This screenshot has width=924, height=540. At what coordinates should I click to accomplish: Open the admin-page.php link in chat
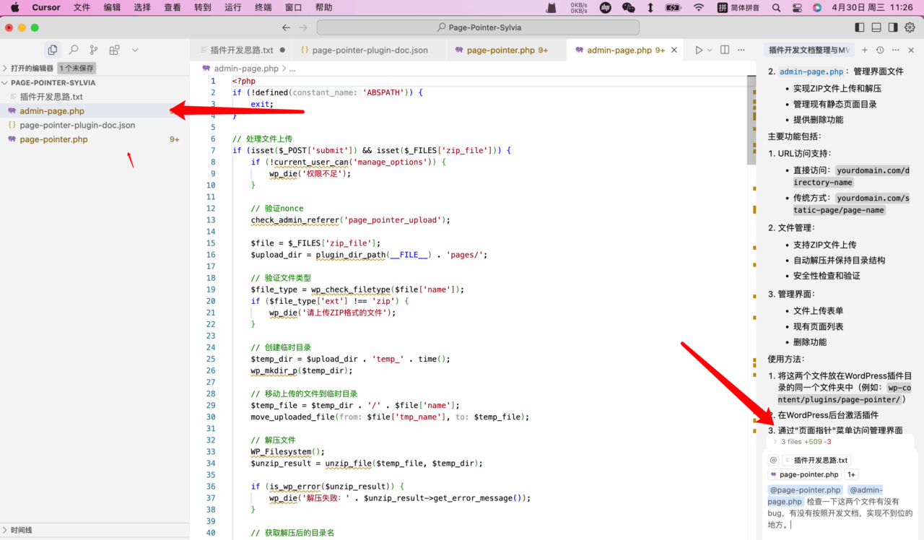[x=811, y=72]
